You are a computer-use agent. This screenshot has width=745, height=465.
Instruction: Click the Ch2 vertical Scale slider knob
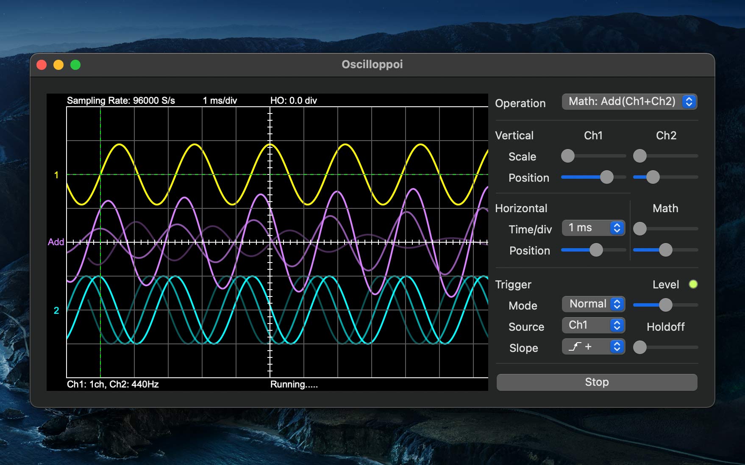click(640, 156)
